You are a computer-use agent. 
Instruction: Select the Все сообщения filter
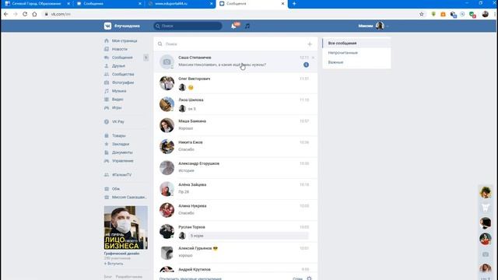(x=356, y=43)
